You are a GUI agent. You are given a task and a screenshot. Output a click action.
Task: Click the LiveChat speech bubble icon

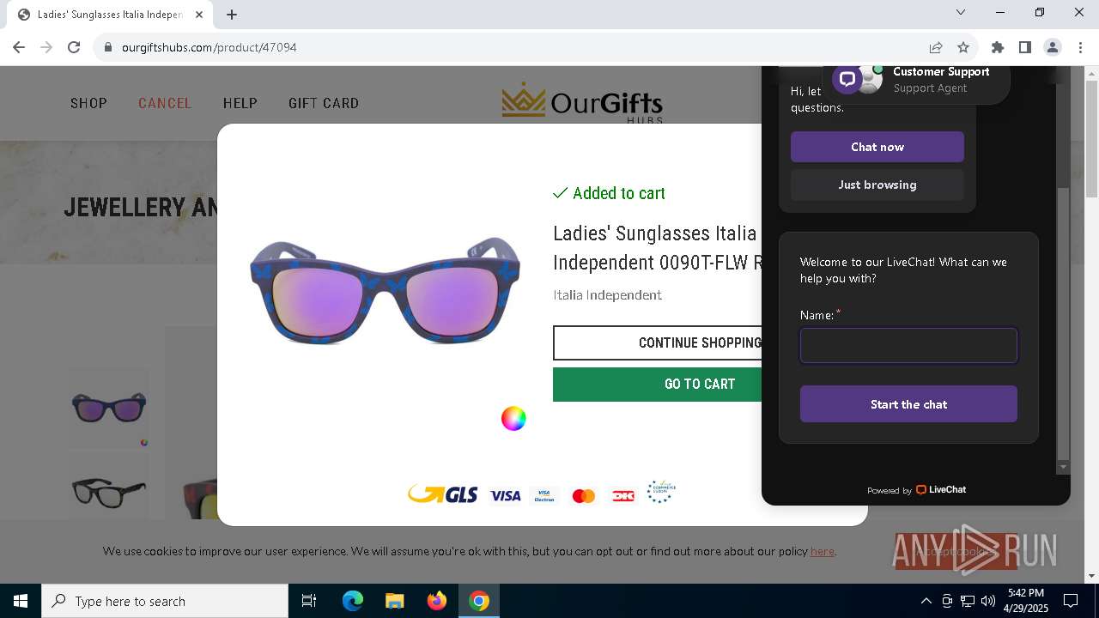coord(847,79)
